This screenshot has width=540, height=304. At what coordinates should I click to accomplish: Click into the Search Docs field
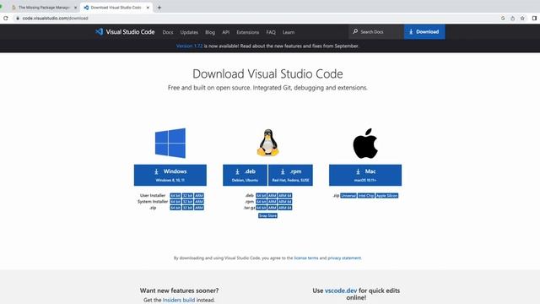pos(376,32)
